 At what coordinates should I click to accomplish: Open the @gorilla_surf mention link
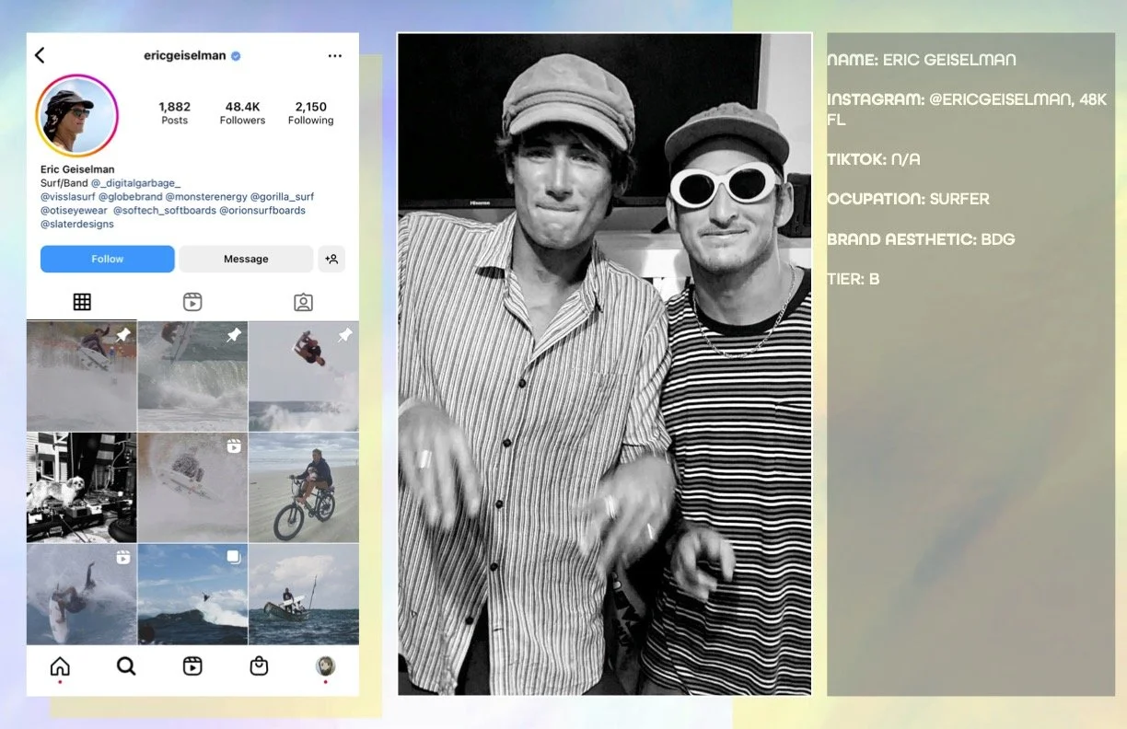[283, 197]
